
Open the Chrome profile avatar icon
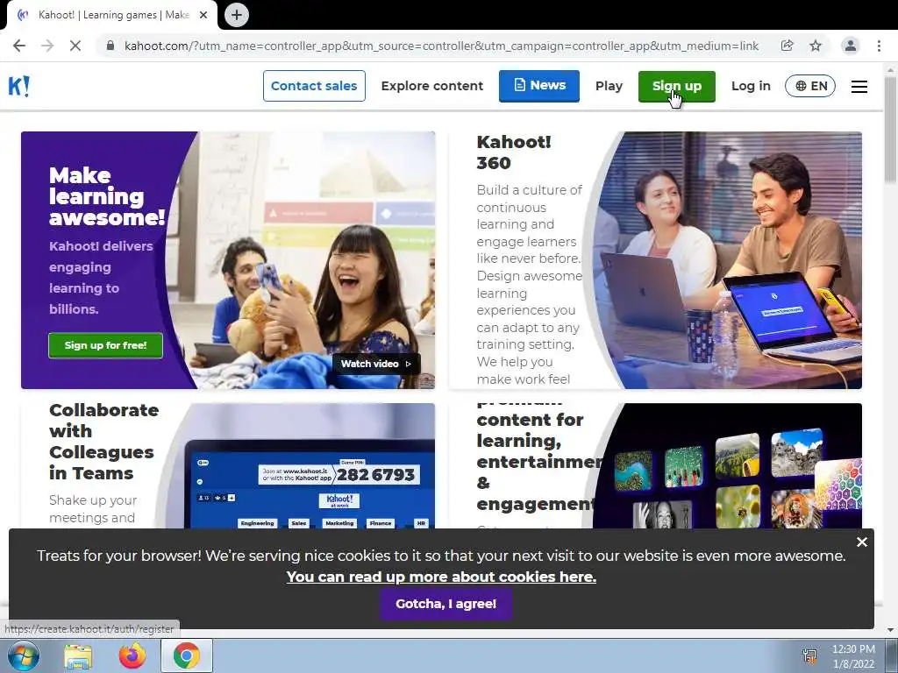click(851, 46)
